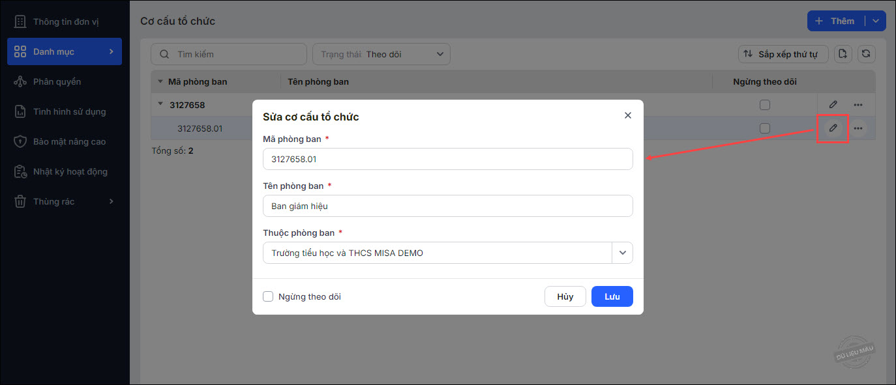Go to Nhật ký hoạt động menu
The width and height of the screenshot is (896, 385).
point(70,171)
